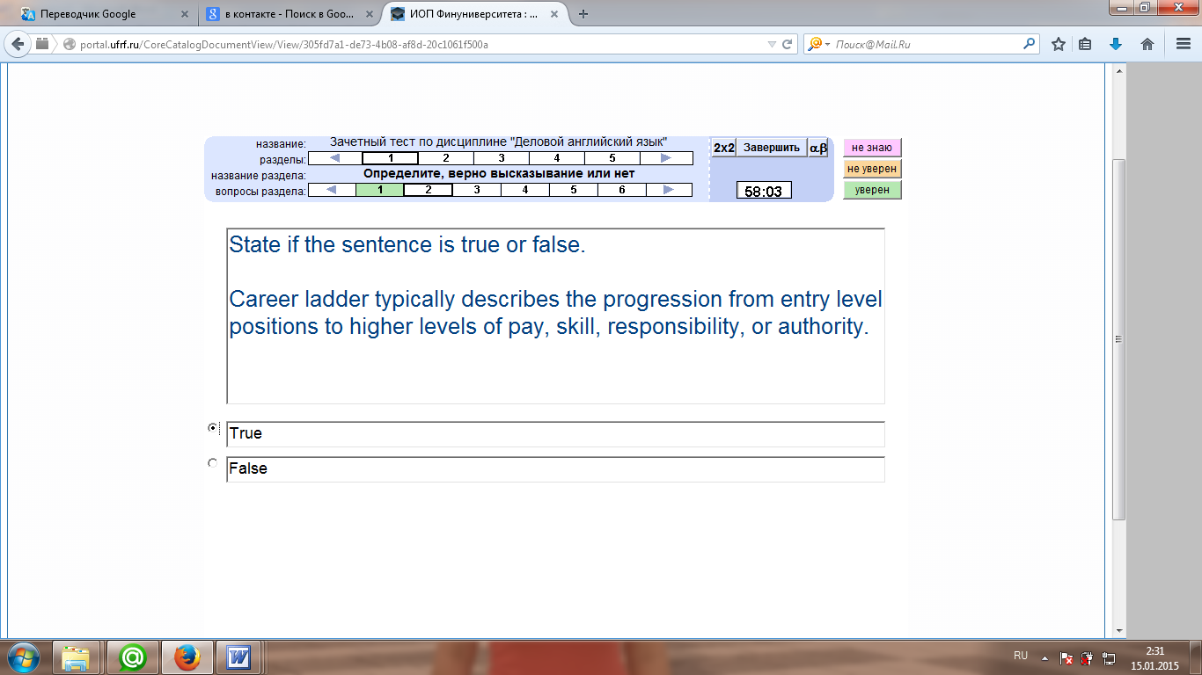Go to previous section with разделы left arrow

[x=334, y=158]
